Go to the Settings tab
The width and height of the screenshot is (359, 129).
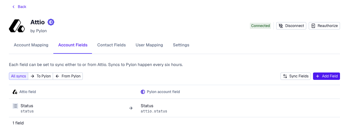pos(181,45)
